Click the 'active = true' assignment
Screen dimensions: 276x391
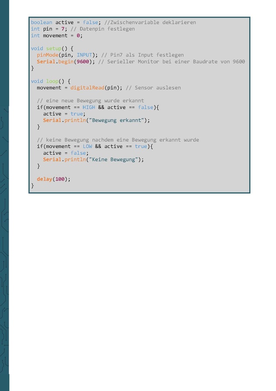click(64, 114)
